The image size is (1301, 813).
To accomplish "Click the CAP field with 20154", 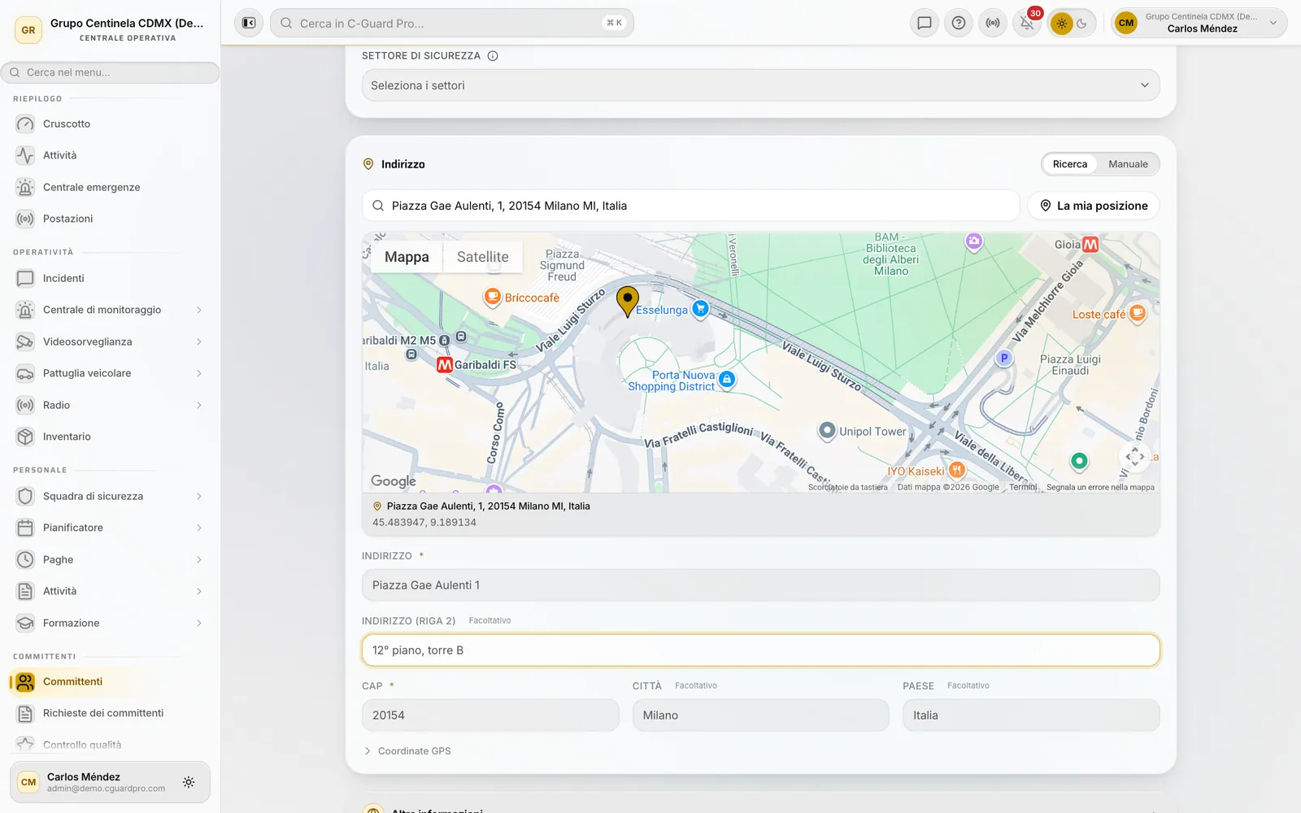I will 490,715.
